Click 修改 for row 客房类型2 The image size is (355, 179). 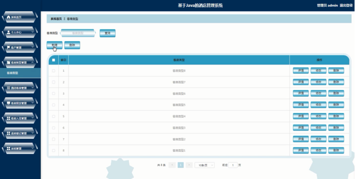[318, 139]
